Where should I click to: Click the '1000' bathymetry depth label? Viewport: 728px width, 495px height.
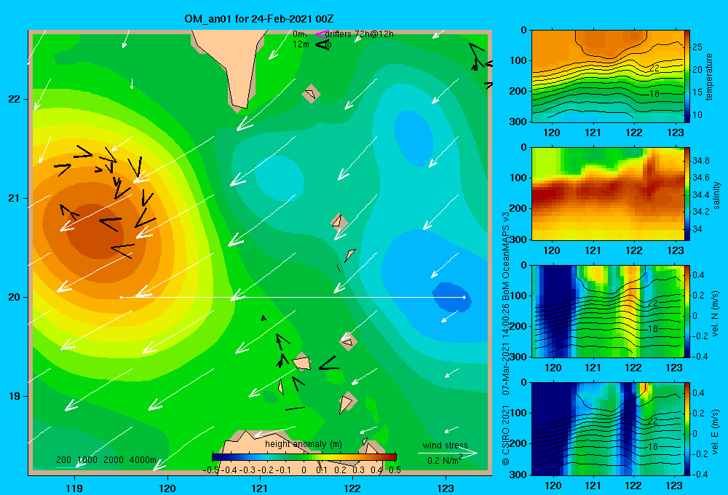pos(87,460)
